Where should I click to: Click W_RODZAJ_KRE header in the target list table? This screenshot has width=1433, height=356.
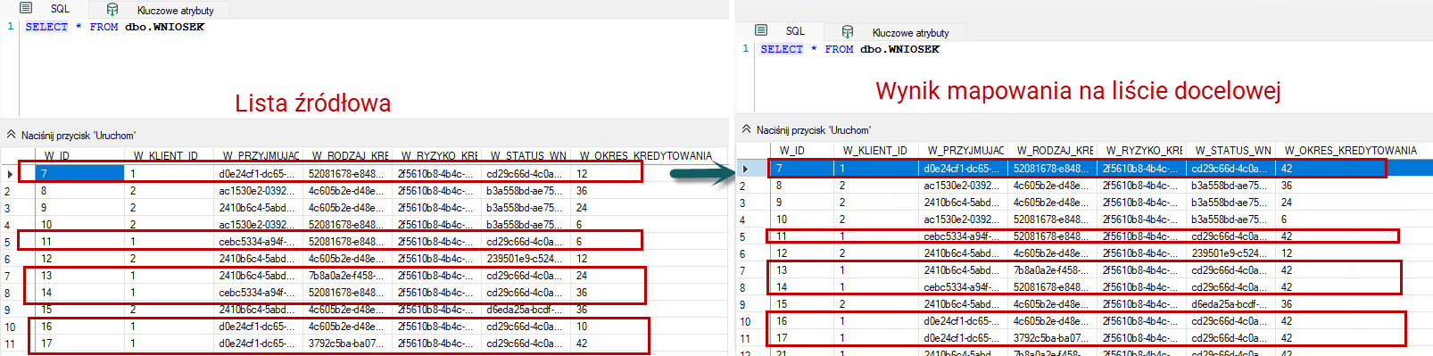coord(1053,150)
